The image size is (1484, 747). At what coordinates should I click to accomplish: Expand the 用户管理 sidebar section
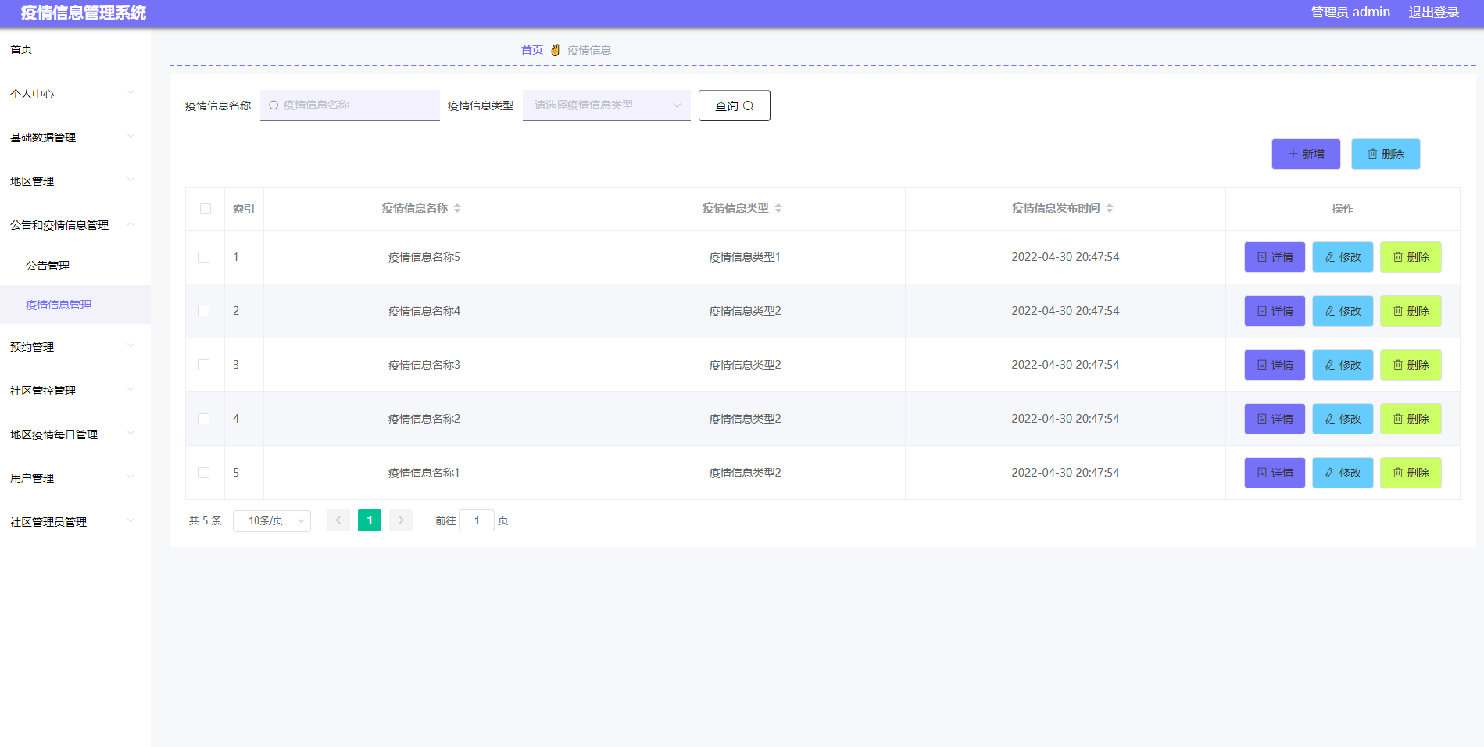pyautogui.click(x=32, y=477)
